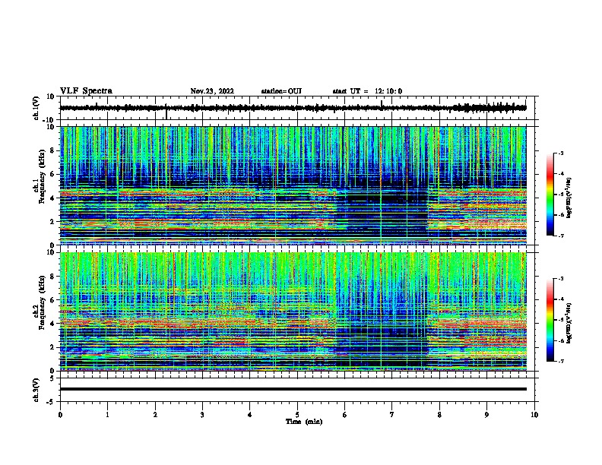Click time axis tick label "2"
The height and width of the screenshot is (465, 602).
155,415
